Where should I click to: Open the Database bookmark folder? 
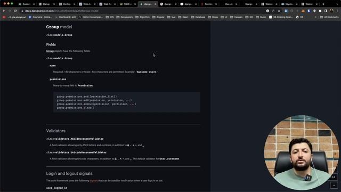198,17
